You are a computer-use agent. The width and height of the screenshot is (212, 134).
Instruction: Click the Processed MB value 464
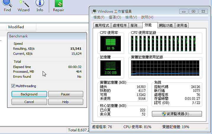pos(79,72)
